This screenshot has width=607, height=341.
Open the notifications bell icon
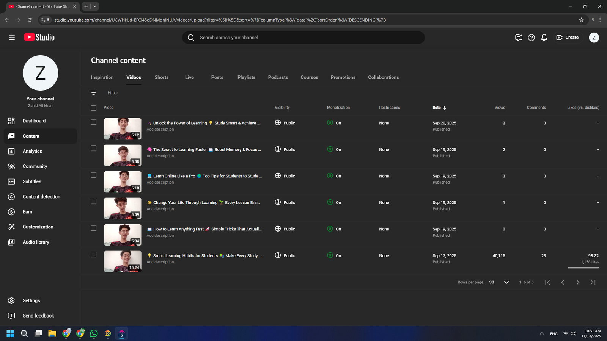tap(544, 38)
